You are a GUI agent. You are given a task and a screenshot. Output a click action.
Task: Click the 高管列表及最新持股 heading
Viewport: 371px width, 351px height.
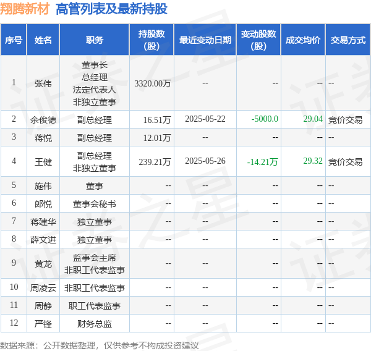click(x=111, y=9)
